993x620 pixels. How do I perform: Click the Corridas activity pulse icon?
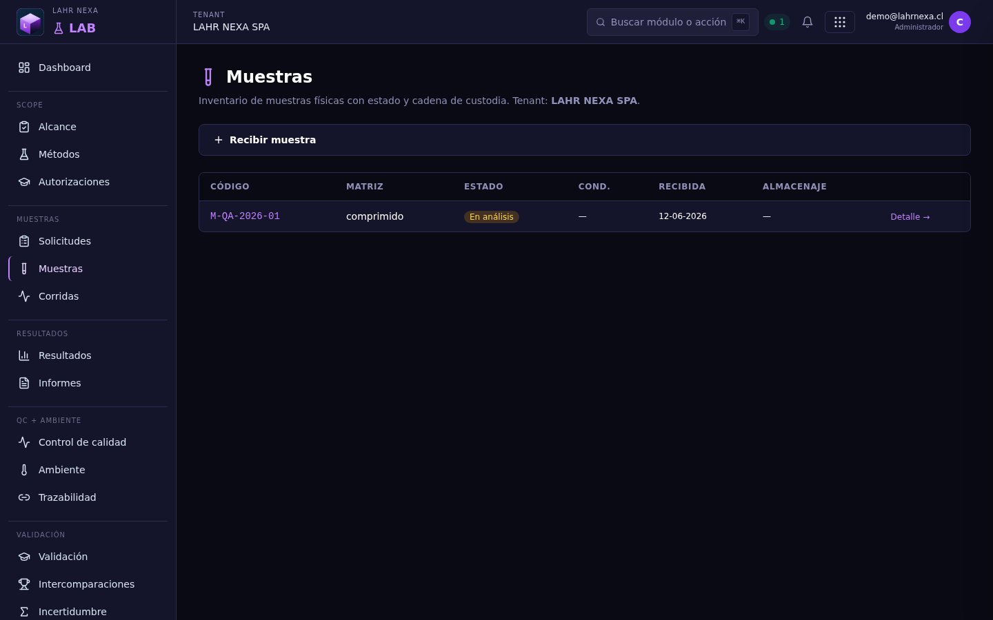24,296
